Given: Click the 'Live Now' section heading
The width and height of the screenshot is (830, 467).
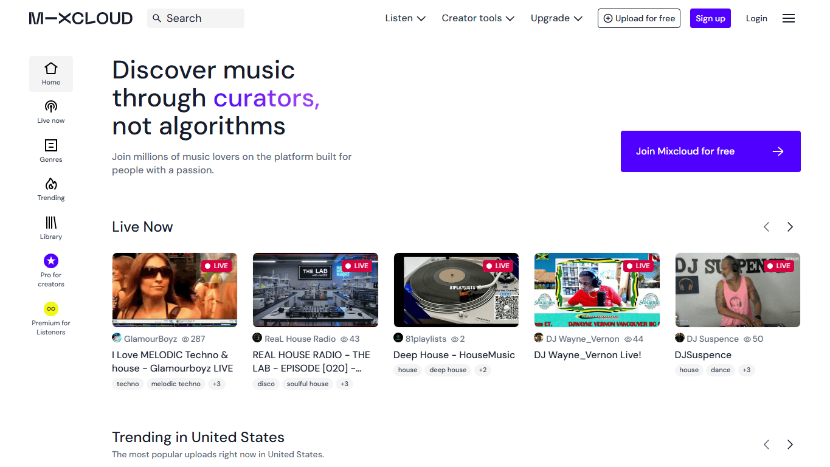Looking at the screenshot, I should point(142,227).
